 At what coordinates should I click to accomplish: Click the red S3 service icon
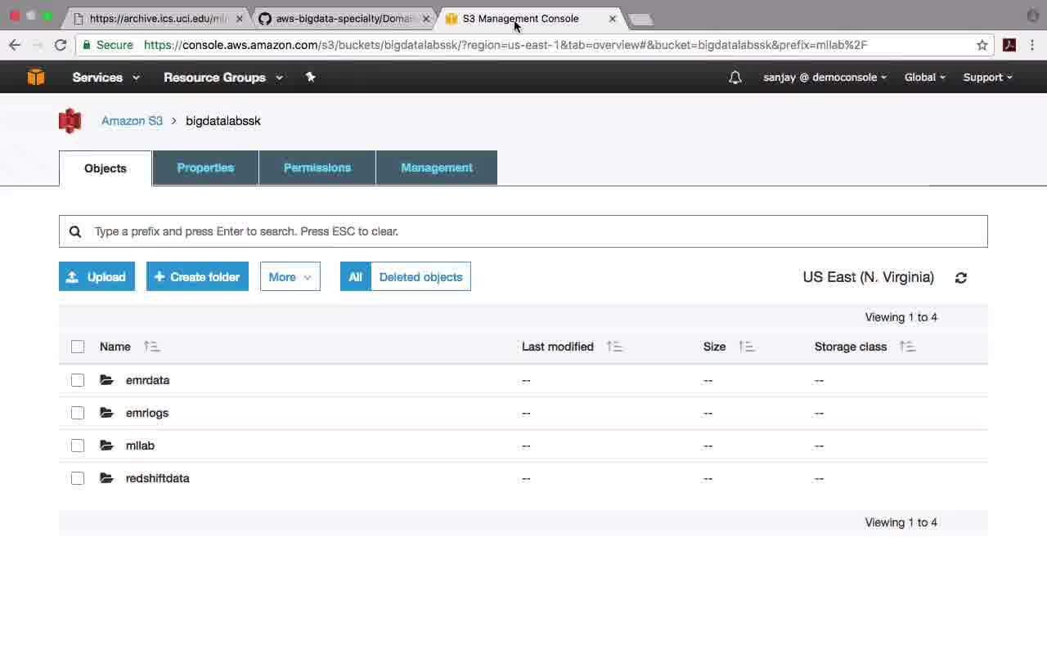(70, 121)
